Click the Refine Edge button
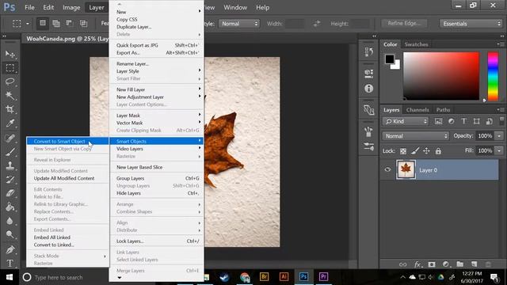The width and height of the screenshot is (507, 285). 404,23
